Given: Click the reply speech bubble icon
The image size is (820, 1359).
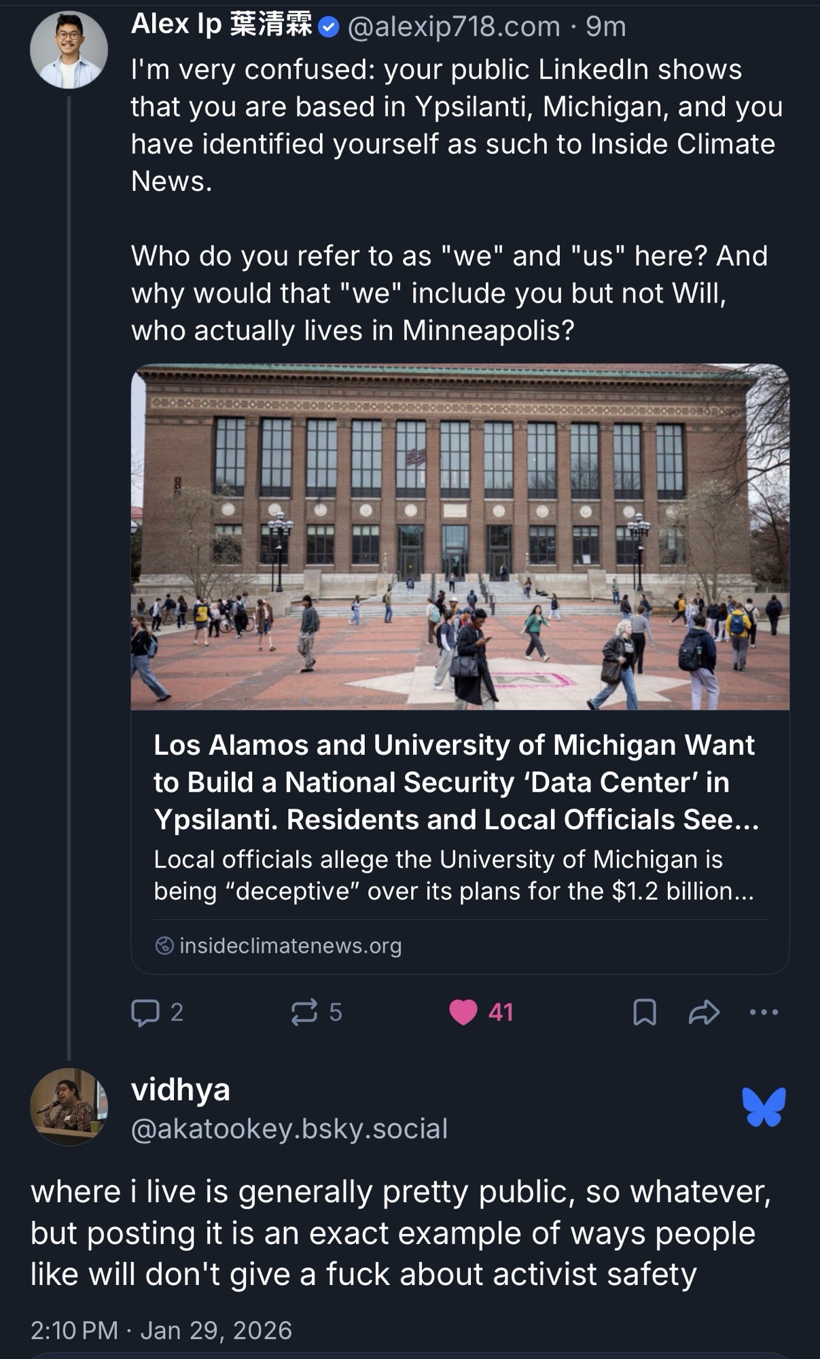Looking at the screenshot, I should click(145, 1012).
